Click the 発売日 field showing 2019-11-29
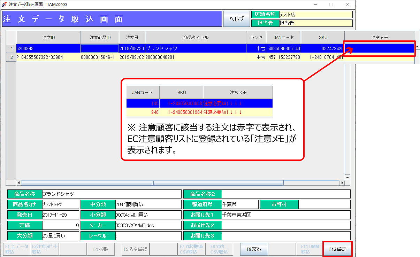This screenshot has width=420, height=257. [x=60, y=215]
